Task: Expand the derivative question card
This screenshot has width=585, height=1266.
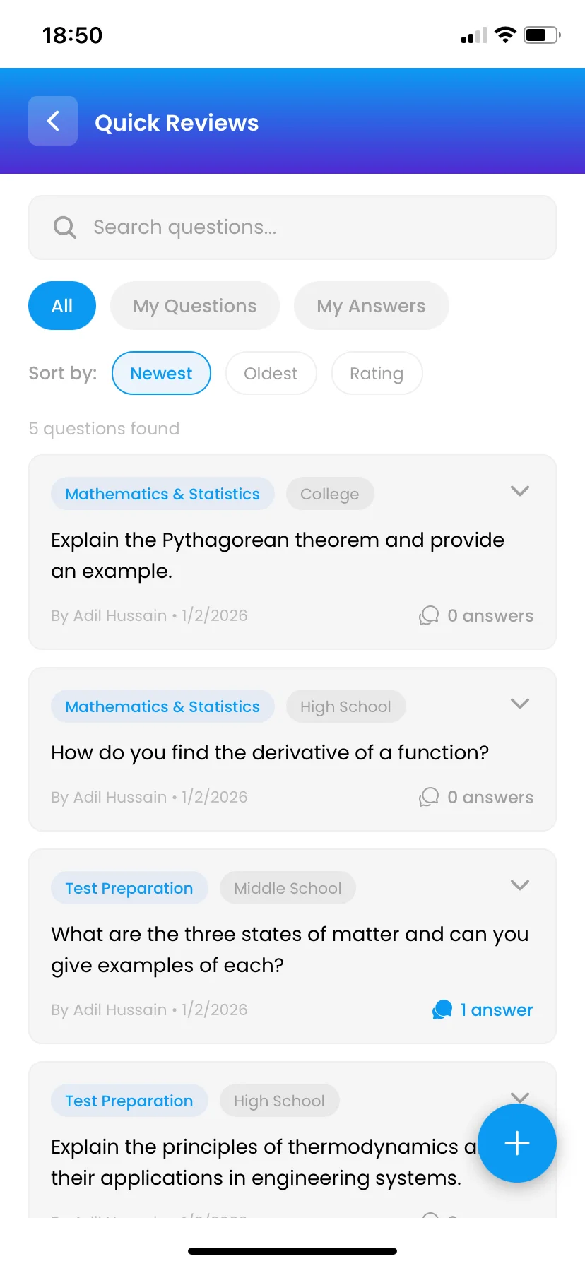Action: (x=520, y=704)
